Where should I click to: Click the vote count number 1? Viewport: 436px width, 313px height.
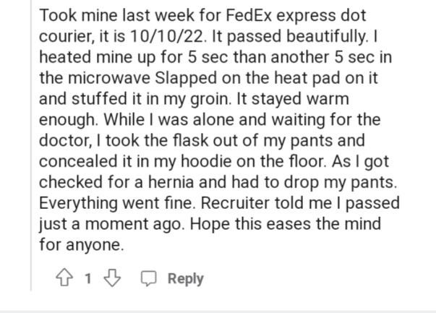88,278
